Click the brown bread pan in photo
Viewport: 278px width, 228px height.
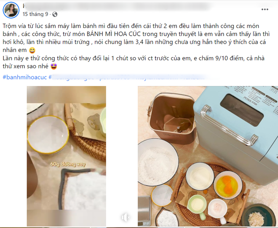click(x=171, y=120)
